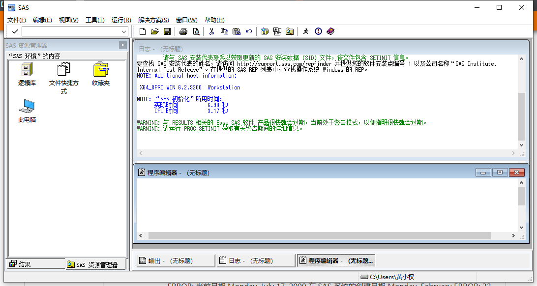Submit the program with running man icon
The width and height of the screenshot is (537, 286).
click(x=305, y=31)
